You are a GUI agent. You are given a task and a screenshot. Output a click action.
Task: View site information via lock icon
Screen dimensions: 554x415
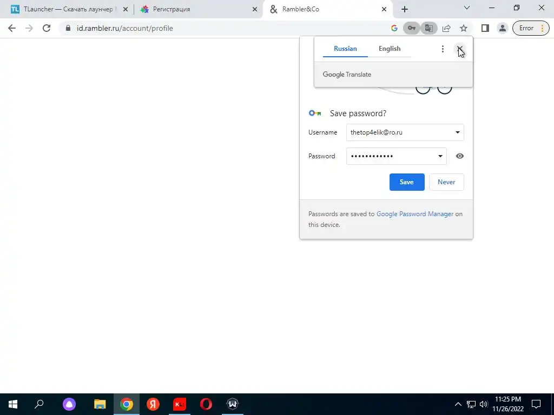[68, 28]
